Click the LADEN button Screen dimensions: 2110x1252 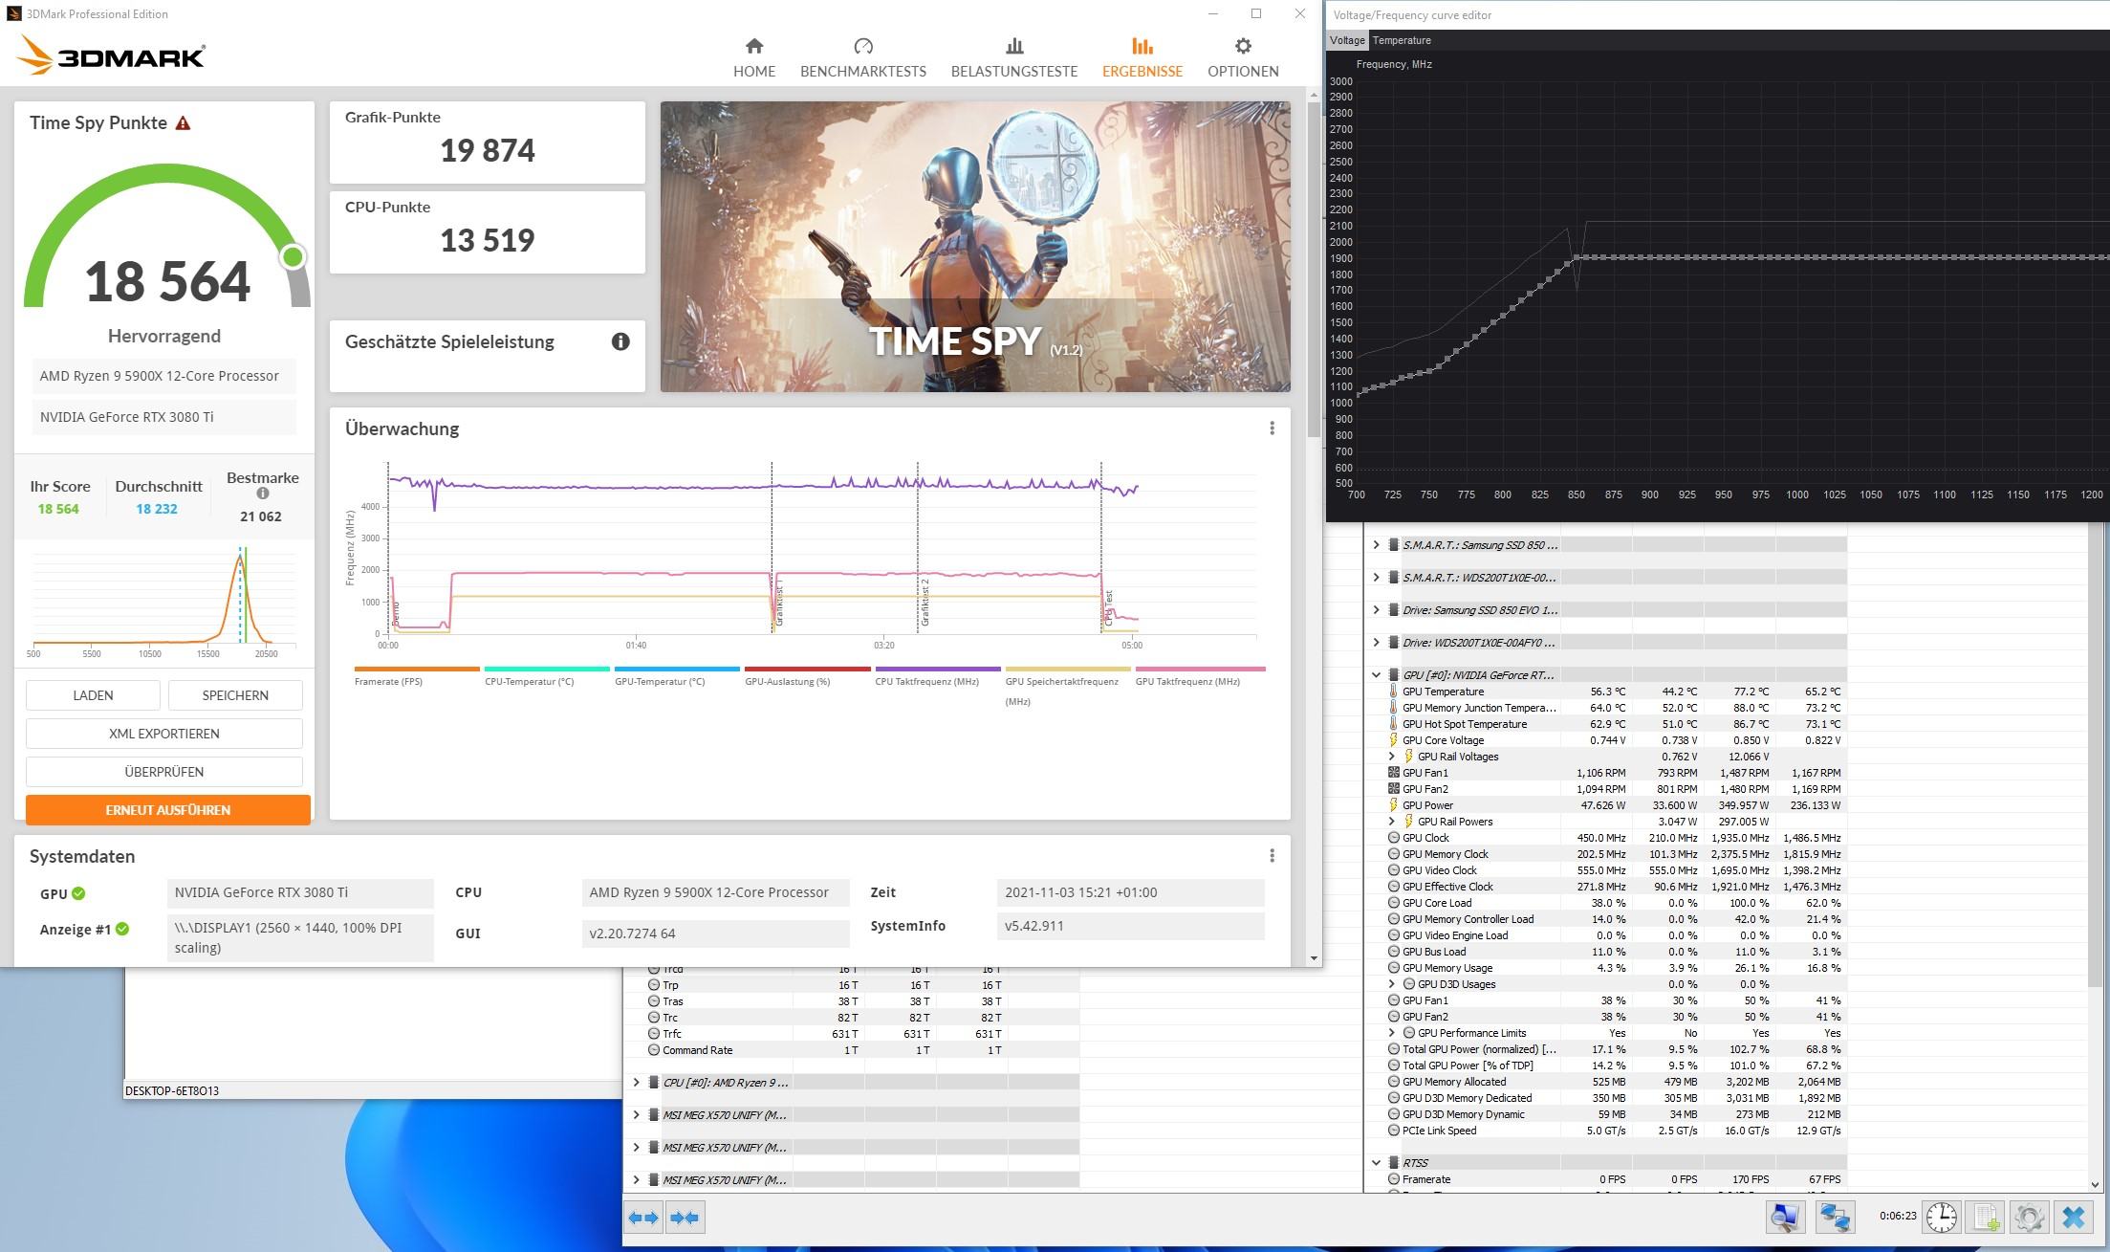(x=93, y=695)
